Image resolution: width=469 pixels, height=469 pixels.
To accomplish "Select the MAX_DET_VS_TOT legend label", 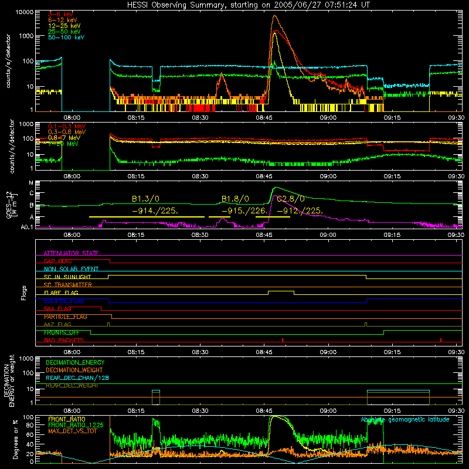I will [x=73, y=431].
